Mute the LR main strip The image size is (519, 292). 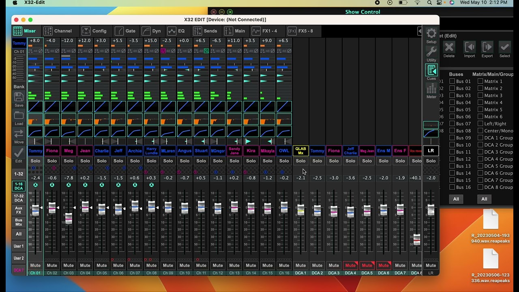(431, 265)
